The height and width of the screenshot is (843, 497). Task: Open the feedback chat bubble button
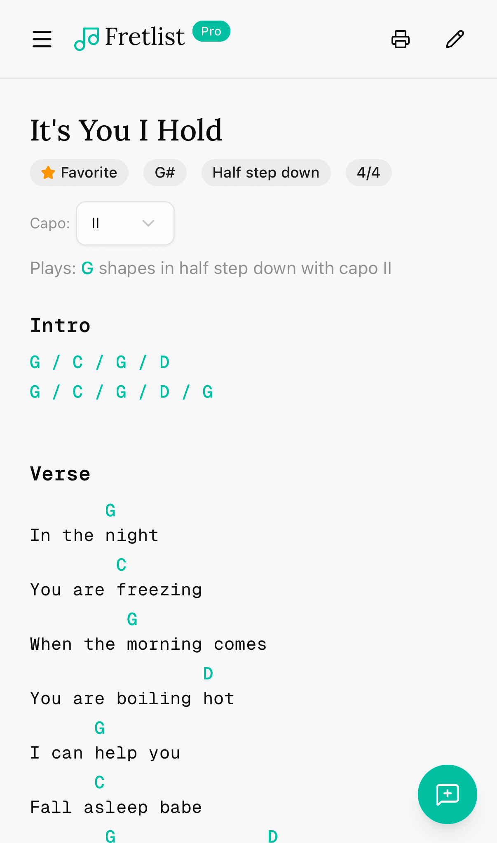click(x=447, y=794)
